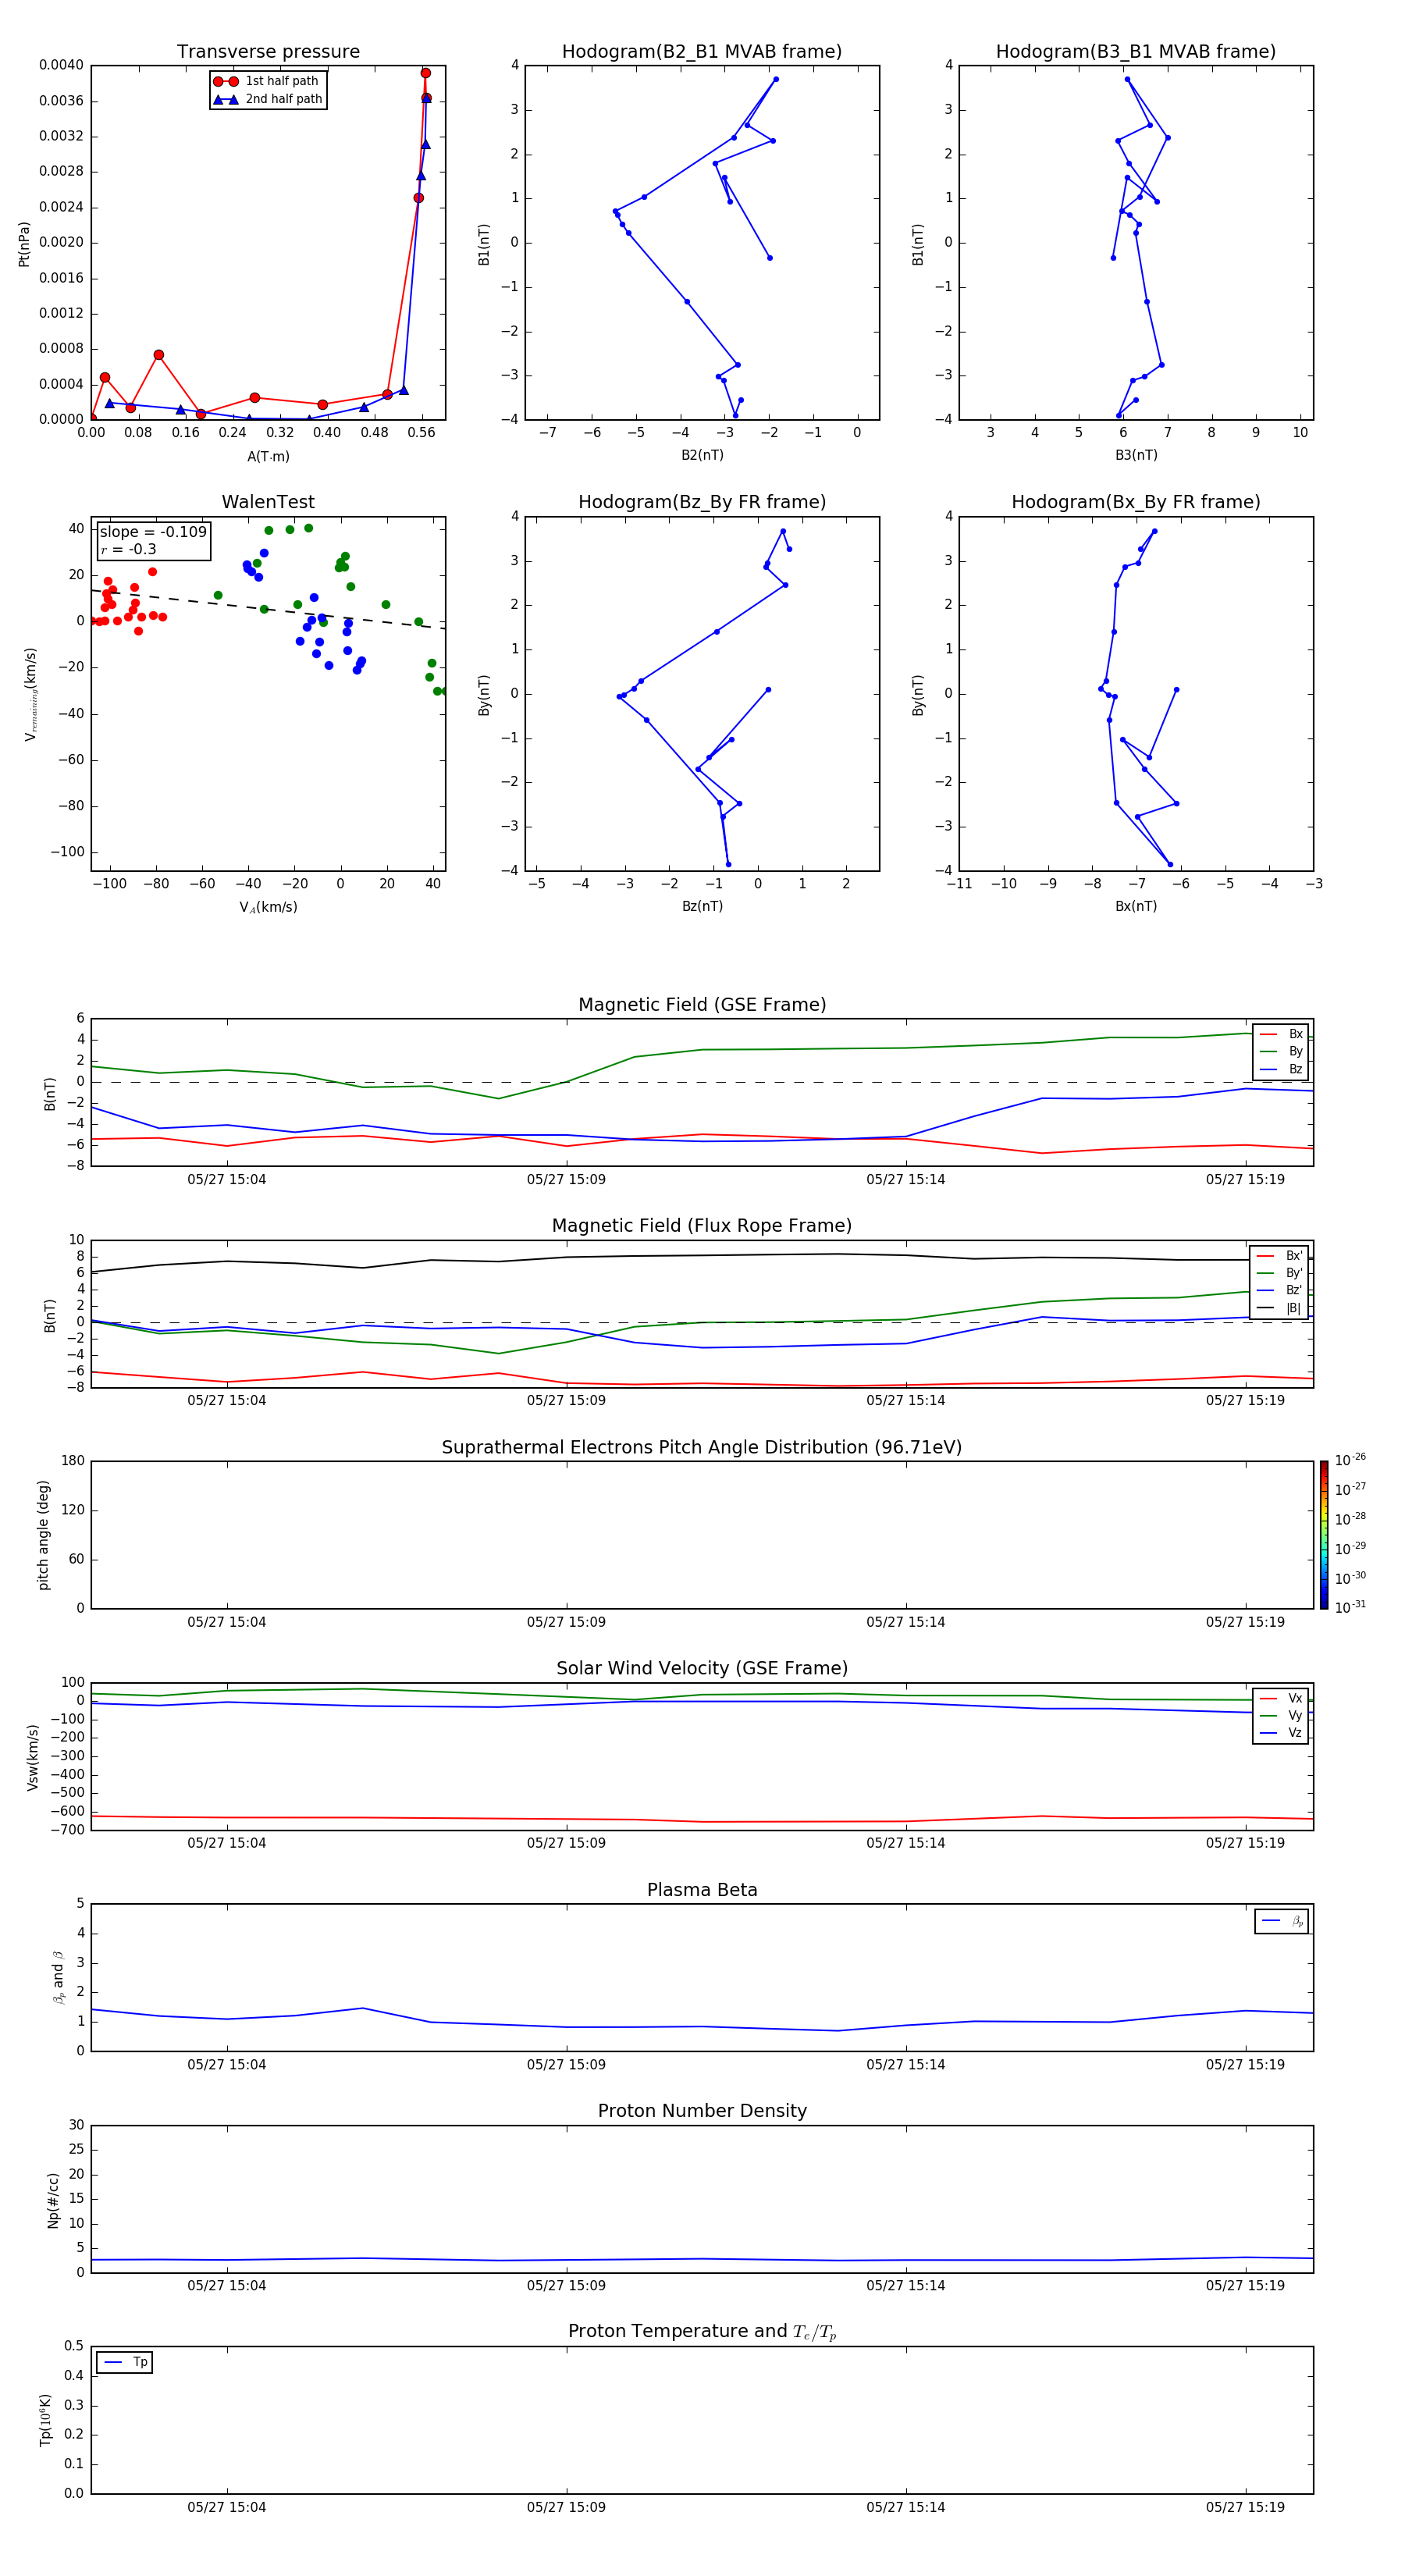The height and width of the screenshot is (2576, 1405).
Task: Click the "Magnetic Field (GSE Frame)" title
Action: tap(702, 1005)
